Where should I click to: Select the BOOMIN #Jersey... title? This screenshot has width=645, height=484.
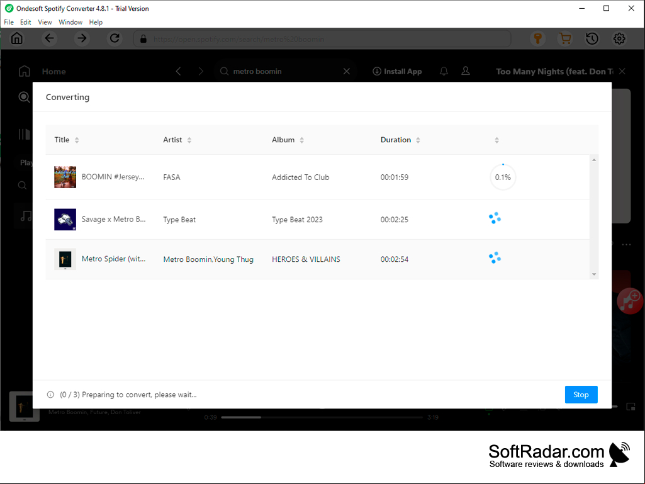pyautogui.click(x=113, y=177)
